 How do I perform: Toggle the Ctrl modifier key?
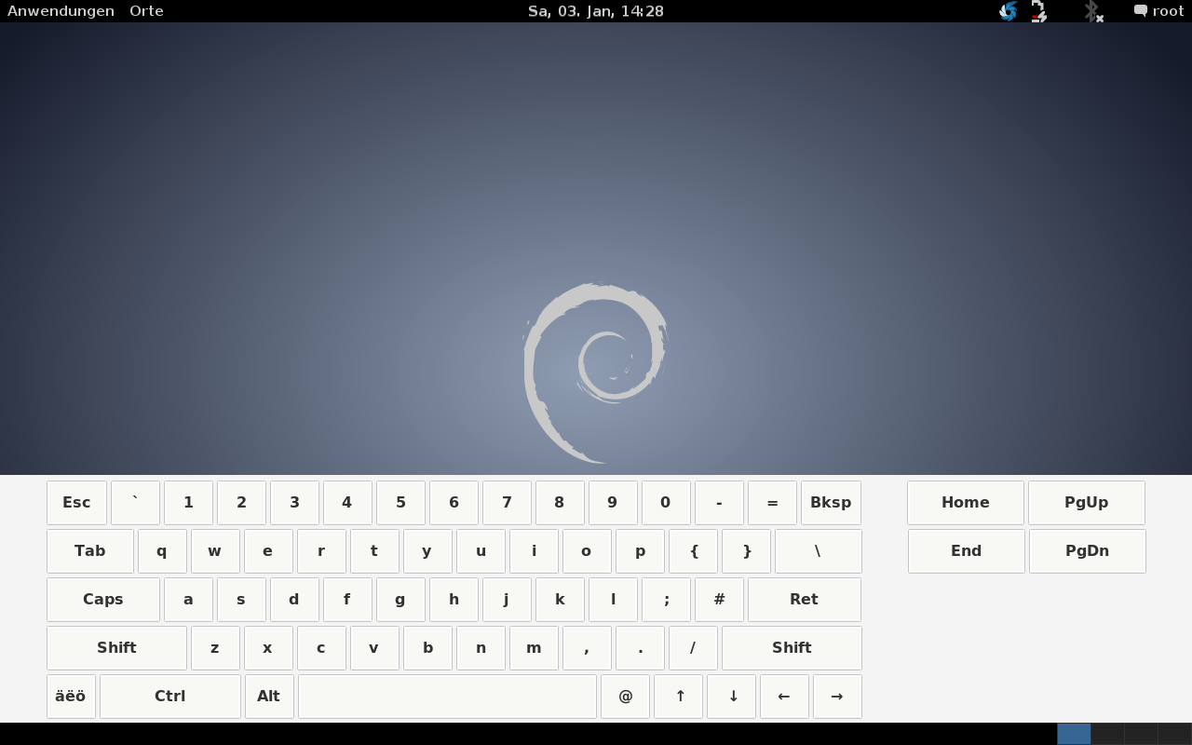(x=169, y=697)
